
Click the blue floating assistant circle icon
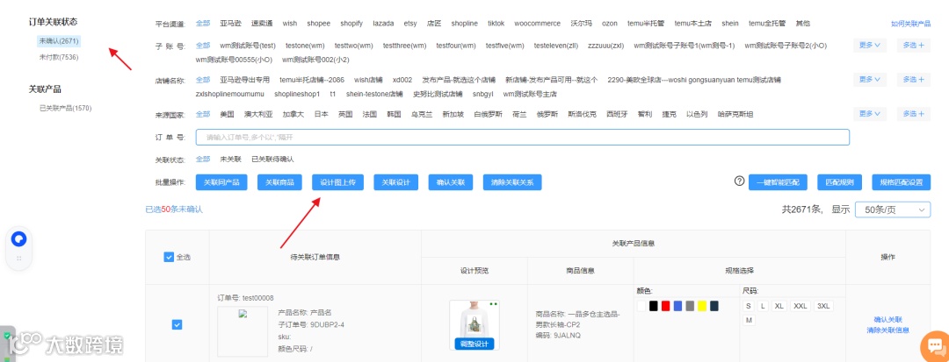19,239
